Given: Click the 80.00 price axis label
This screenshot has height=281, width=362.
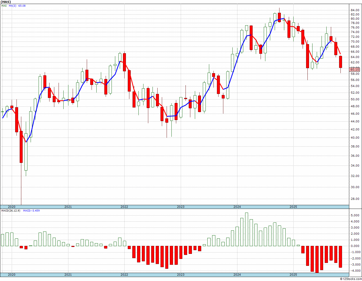Looking at the screenshot, I should pos(355,19).
